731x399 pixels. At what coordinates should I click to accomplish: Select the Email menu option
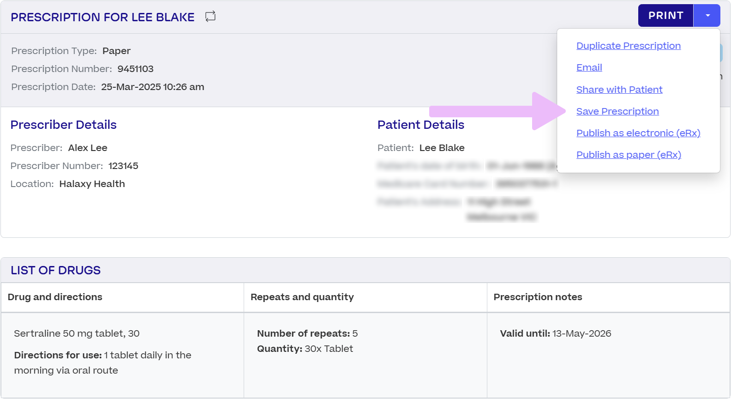589,67
